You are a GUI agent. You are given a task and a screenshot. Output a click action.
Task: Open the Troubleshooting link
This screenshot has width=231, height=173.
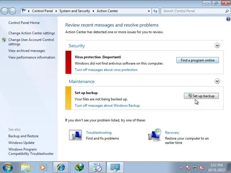point(99,133)
